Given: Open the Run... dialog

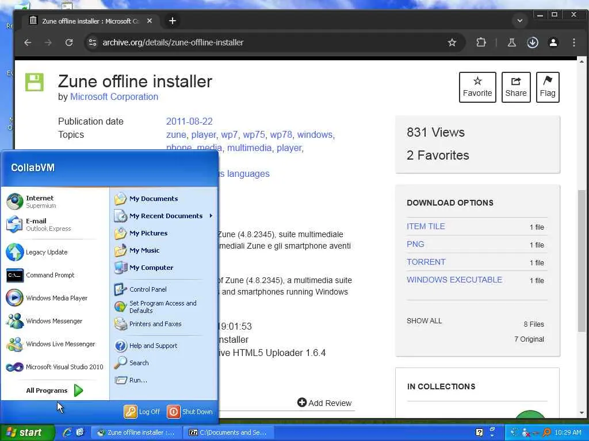Looking at the screenshot, I should 164,380.
